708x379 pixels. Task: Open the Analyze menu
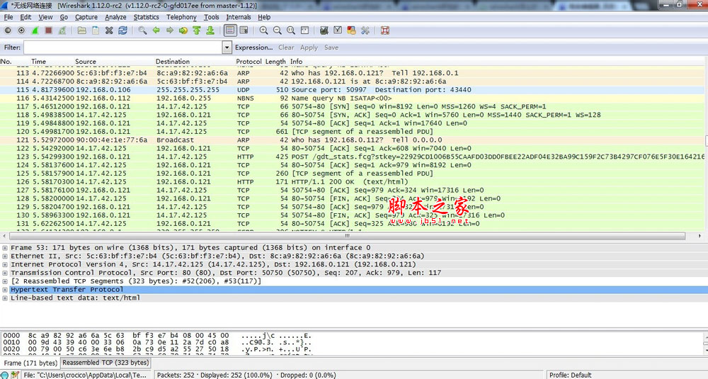coord(115,17)
